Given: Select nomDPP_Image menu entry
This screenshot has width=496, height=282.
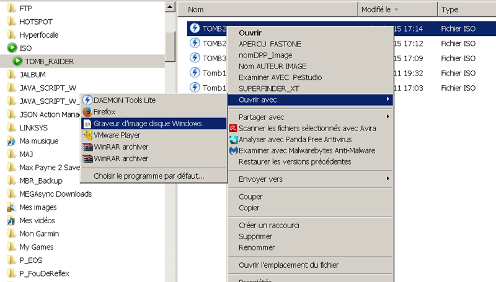Looking at the screenshot, I should pyautogui.click(x=311, y=55).
